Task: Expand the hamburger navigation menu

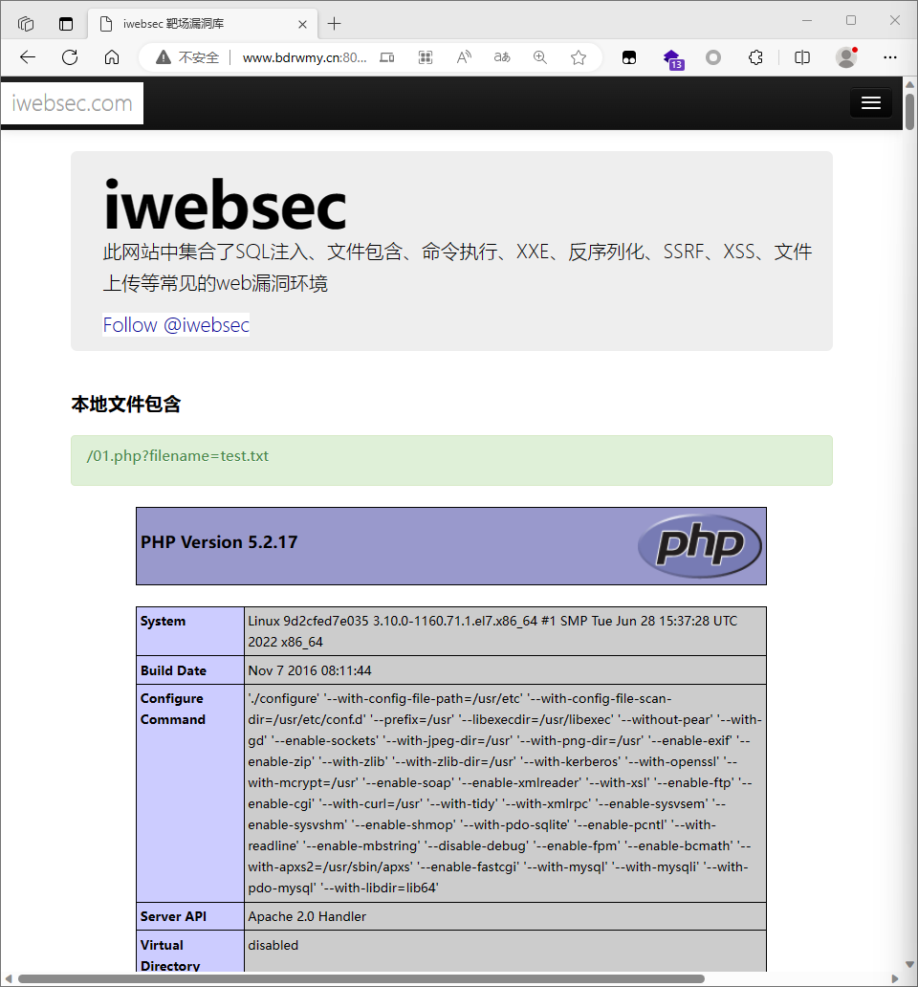Action: point(871,102)
